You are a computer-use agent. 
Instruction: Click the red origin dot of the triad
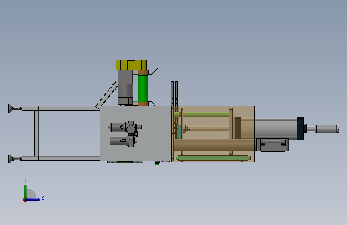coord(25,200)
